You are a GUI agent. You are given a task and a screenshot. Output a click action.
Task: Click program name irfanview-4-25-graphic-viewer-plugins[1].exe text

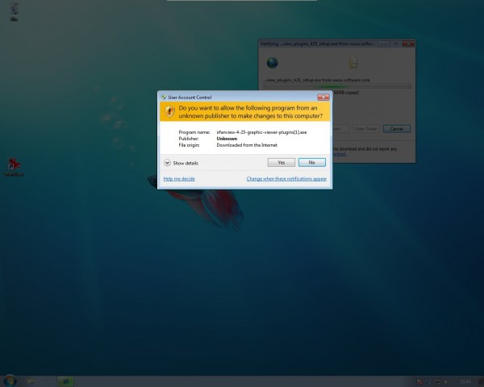[x=261, y=132]
